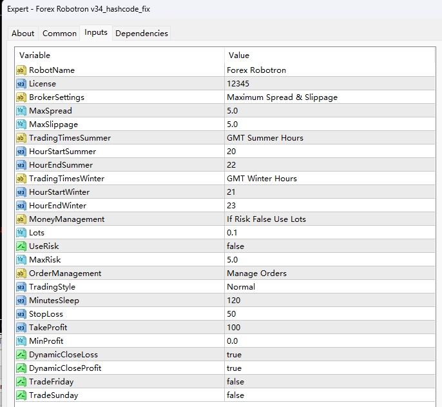Open the TradingStyle Normal value dropdown

tap(329, 286)
